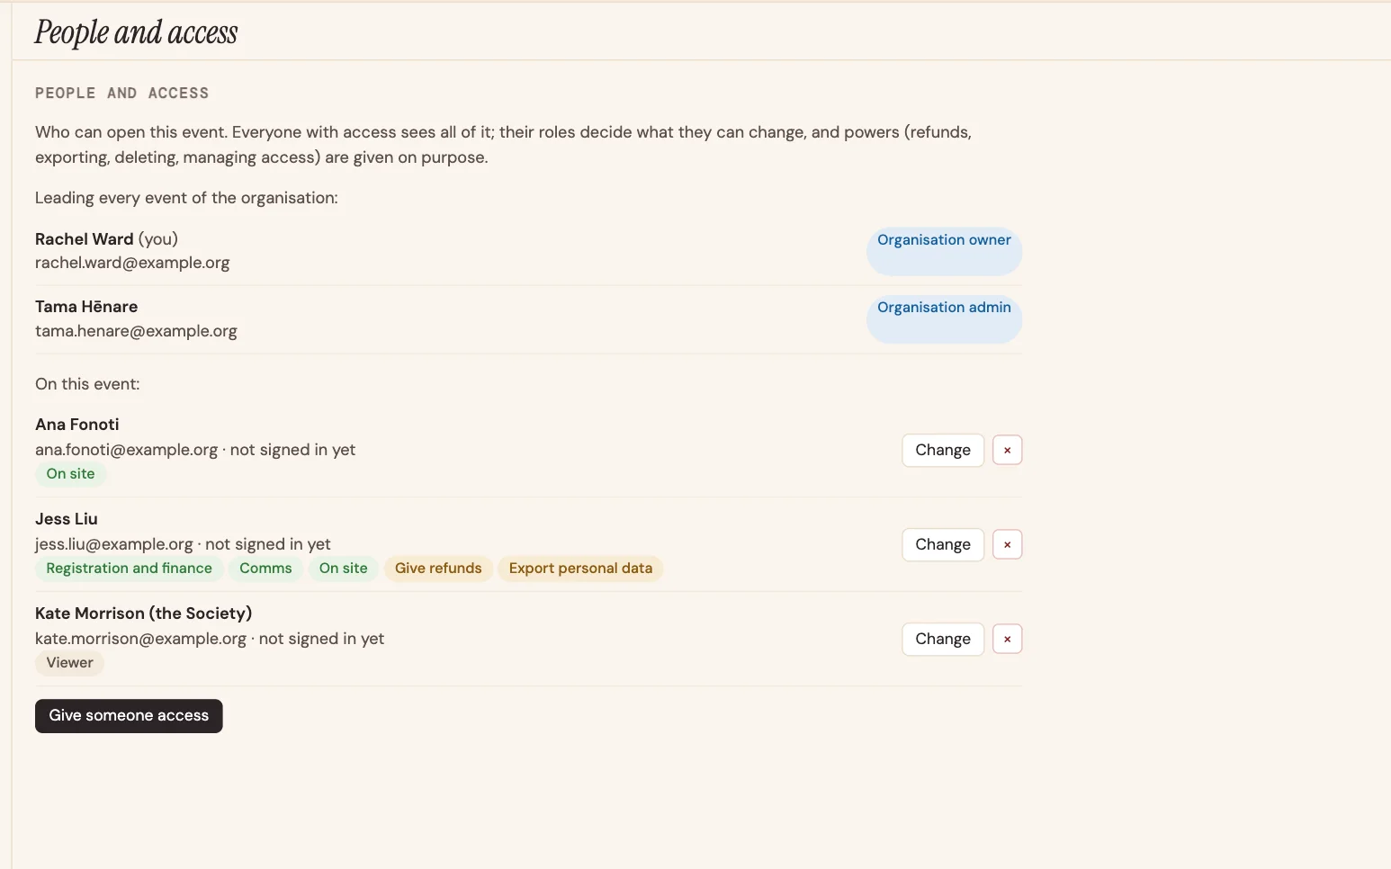Viewport: 1391px width, 869px height.
Task: Click the kate.morrison@example.org sign-in status line
Action: 210,639
